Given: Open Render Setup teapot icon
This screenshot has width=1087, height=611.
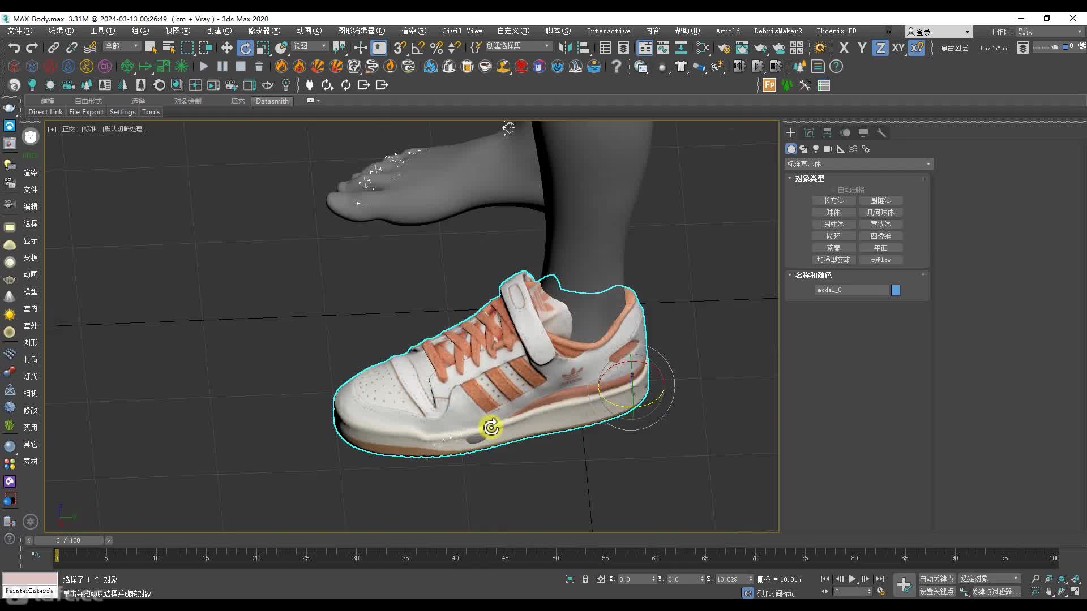Looking at the screenshot, I should [x=724, y=48].
